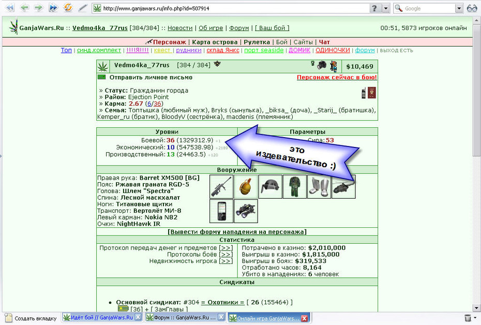Click inside the Google search box

click(x=429, y=8)
